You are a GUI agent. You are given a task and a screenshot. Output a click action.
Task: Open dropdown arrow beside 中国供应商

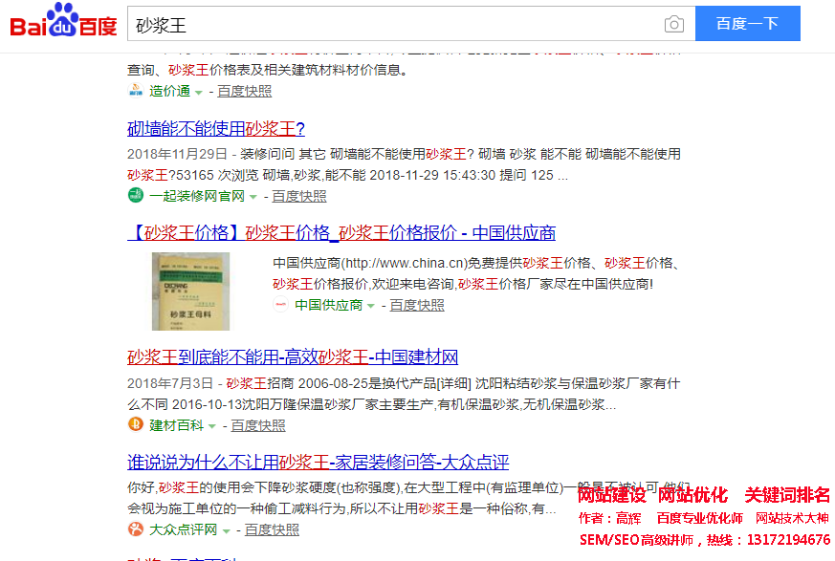coord(371,306)
